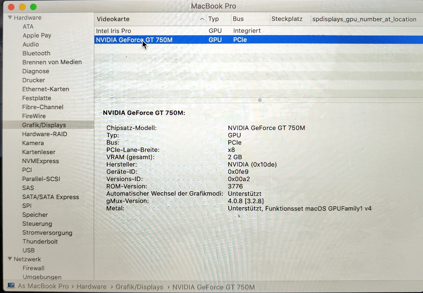The width and height of the screenshot is (423, 293).
Task: Select ATA in the sidebar
Action: click(28, 26)
